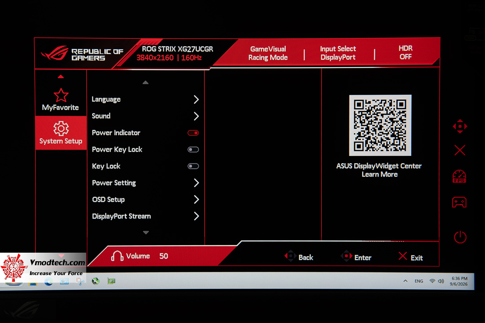Open the green chip icon in taskbar

click(x=111, y=281)
